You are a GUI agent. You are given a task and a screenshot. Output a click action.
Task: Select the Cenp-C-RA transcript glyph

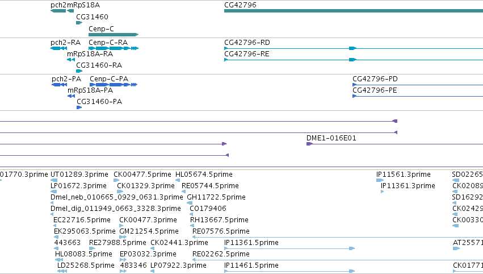(114, 48)
